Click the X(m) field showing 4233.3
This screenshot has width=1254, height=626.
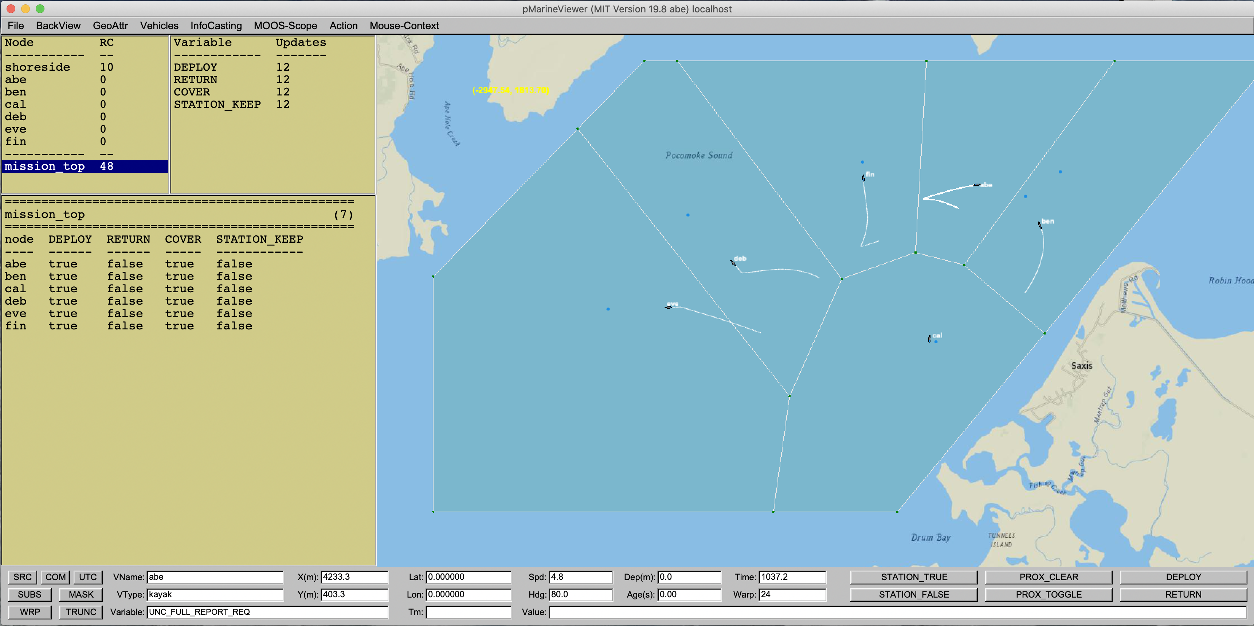pos(354,577)
